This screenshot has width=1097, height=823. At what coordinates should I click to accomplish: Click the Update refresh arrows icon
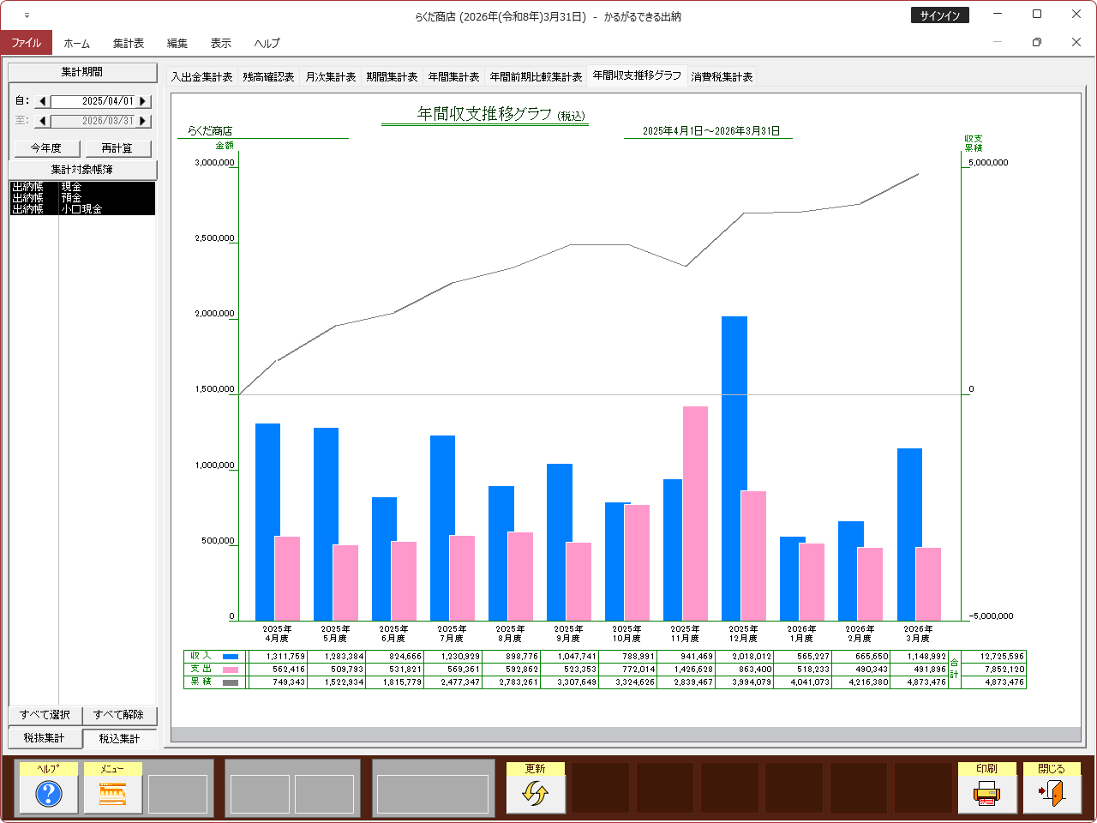(x=535, y=794)
